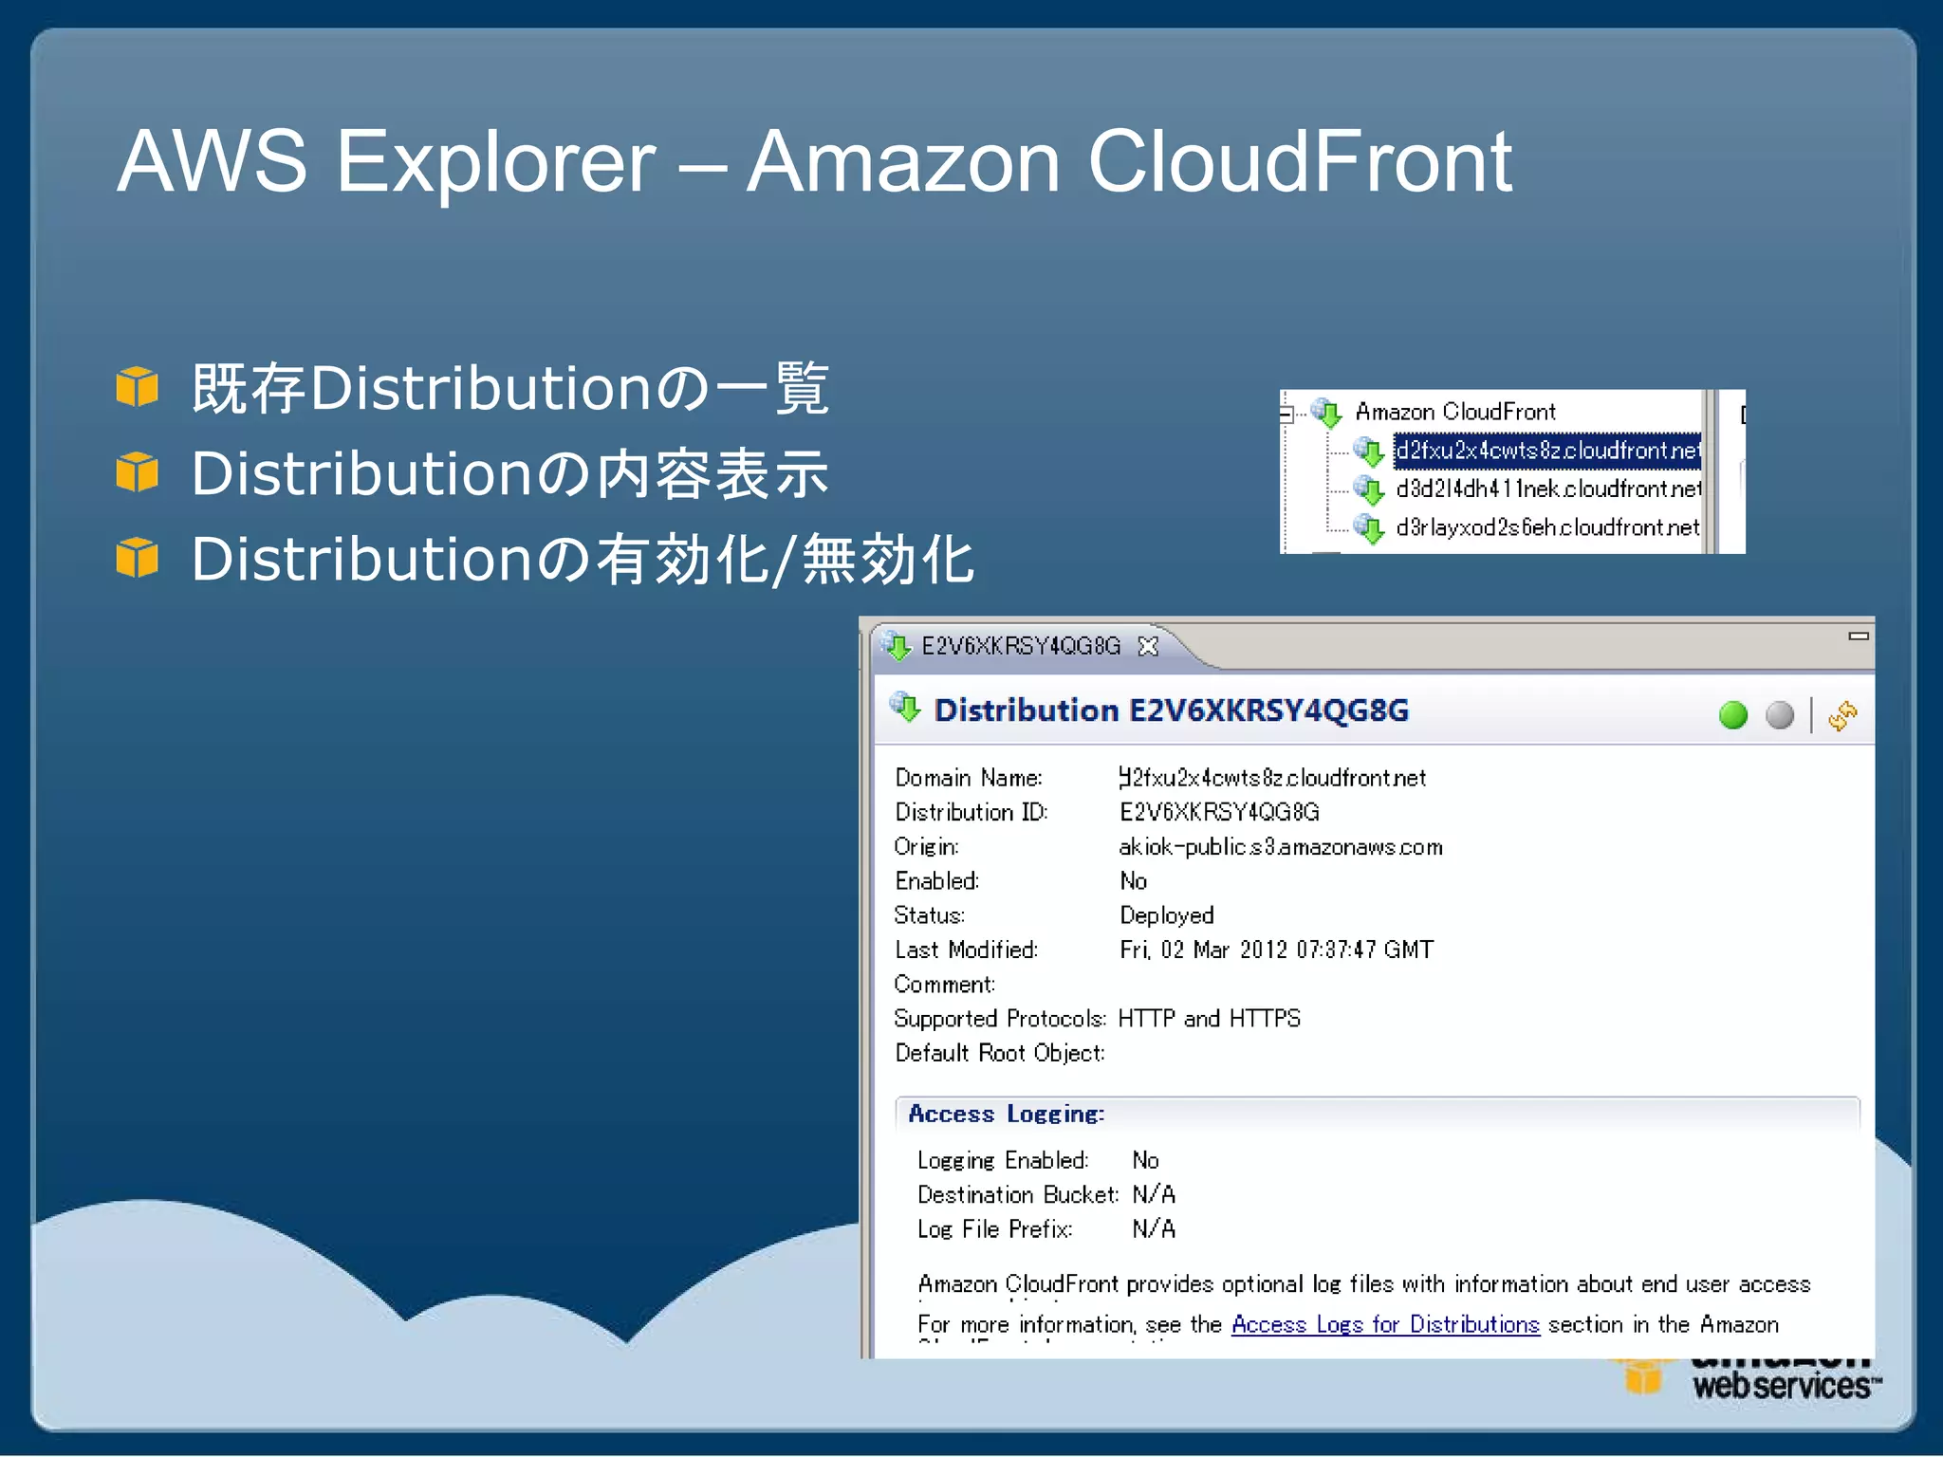Click the Last Modified date value
Screen dimensions: 1943x1457
[x=1277, y=950]
